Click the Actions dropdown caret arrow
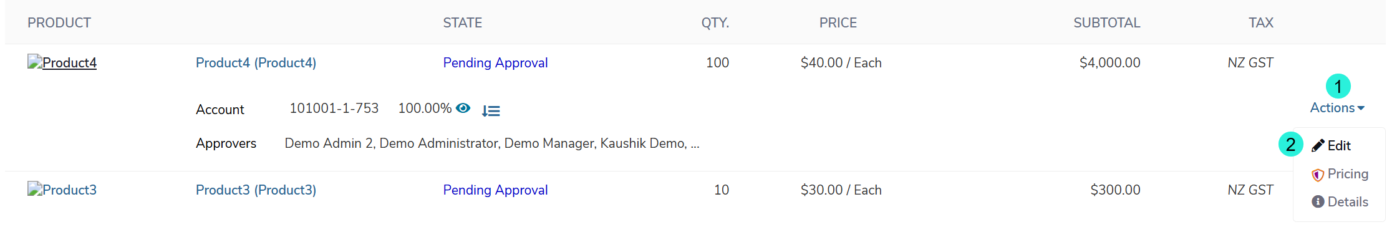Viewport: 1397px width, 227px height. (1361, 109)
